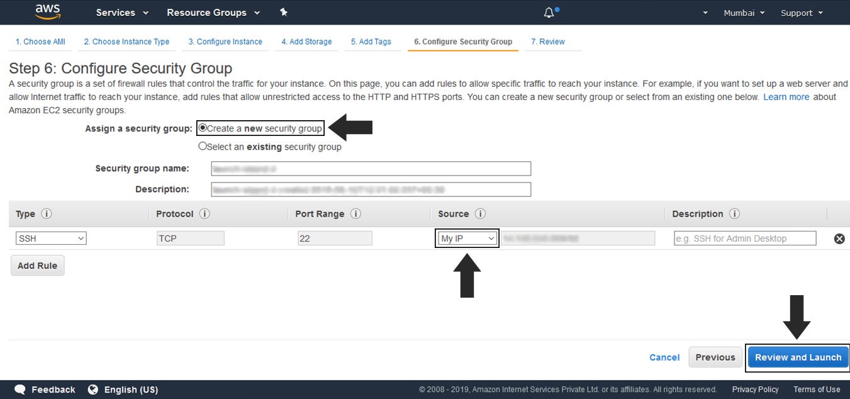Click the Port Range info icon
Image resolution: width=850 pixels, height=399 pixels.
(x=355, y=214)
